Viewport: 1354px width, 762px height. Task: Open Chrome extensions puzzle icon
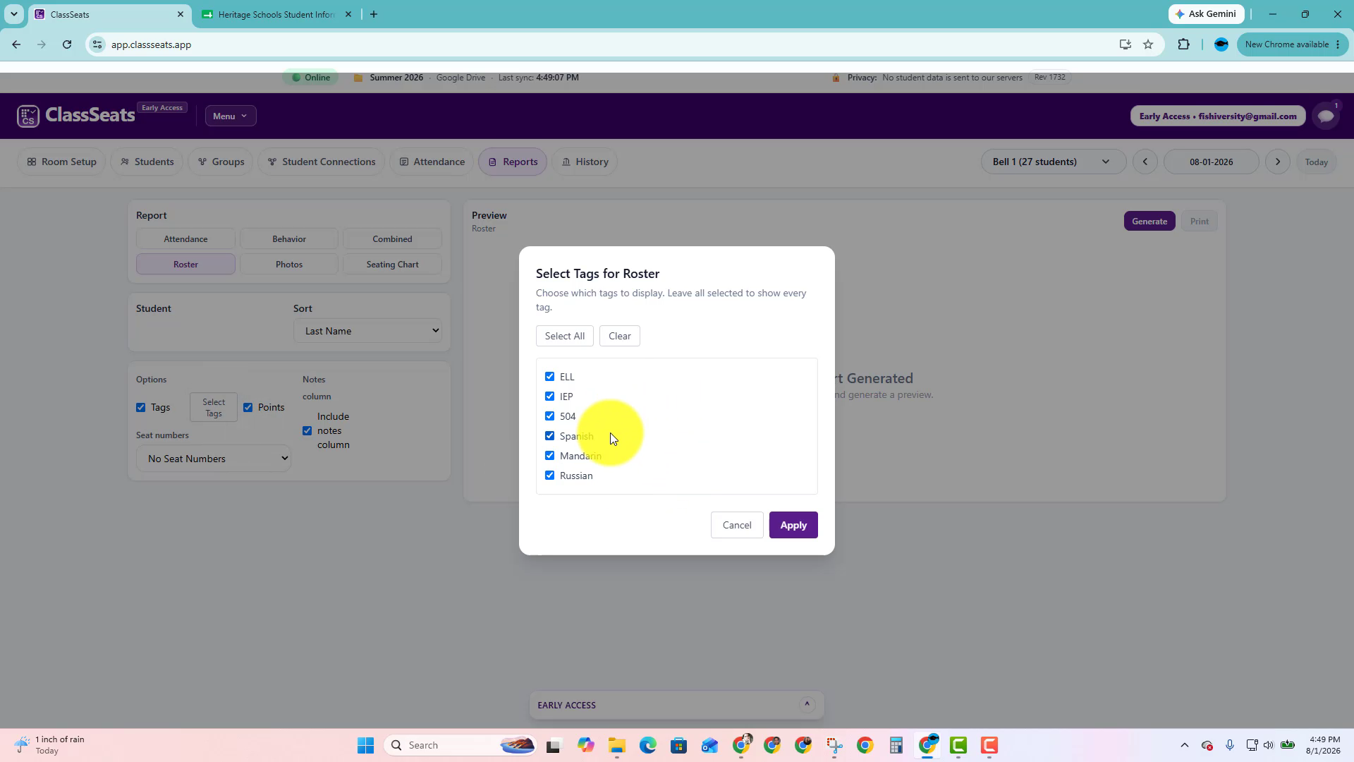click(x=1183, y=44)
